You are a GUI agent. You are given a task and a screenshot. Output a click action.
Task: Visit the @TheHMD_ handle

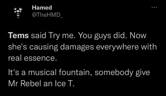tap(47, 15)
